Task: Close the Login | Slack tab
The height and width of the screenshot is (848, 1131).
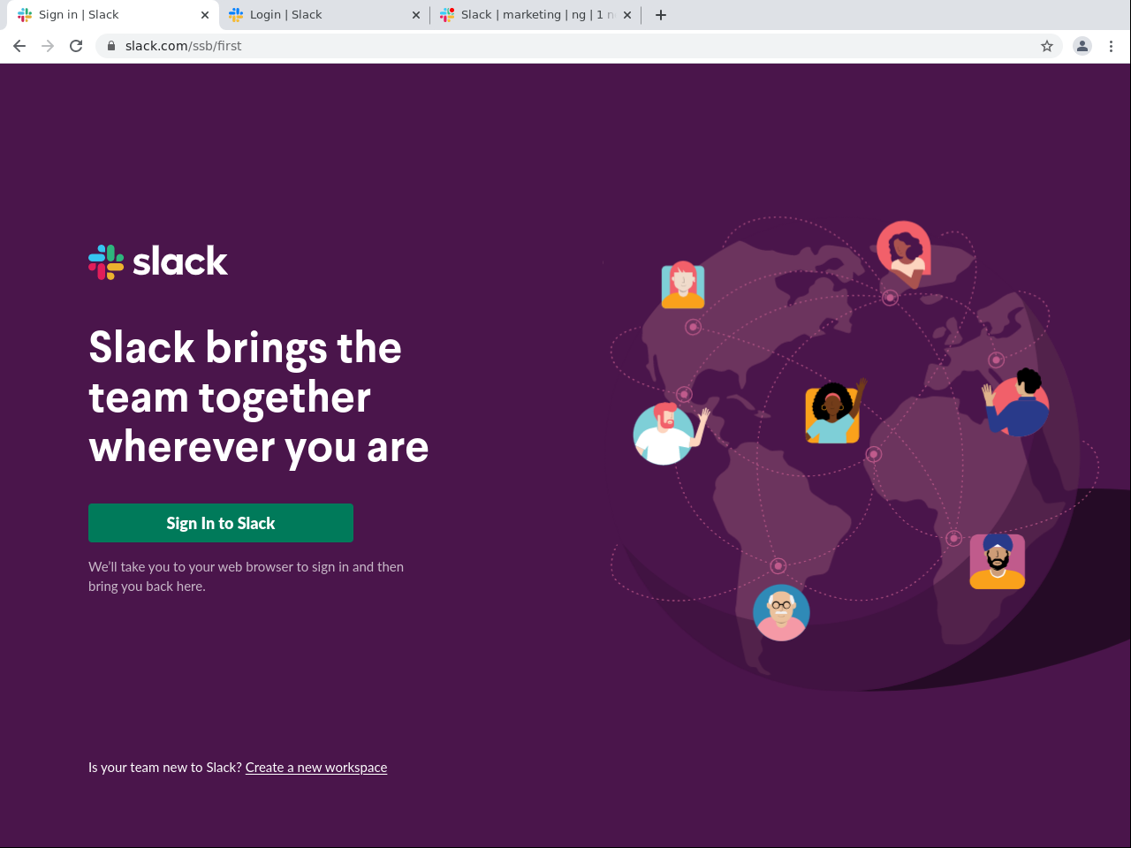Action: click(416, 15)
